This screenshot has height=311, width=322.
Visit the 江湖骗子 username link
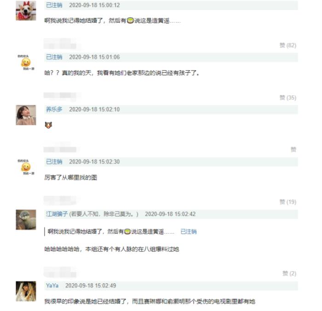57,214
